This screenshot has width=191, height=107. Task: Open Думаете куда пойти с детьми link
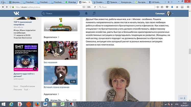[x=24, y=75]
